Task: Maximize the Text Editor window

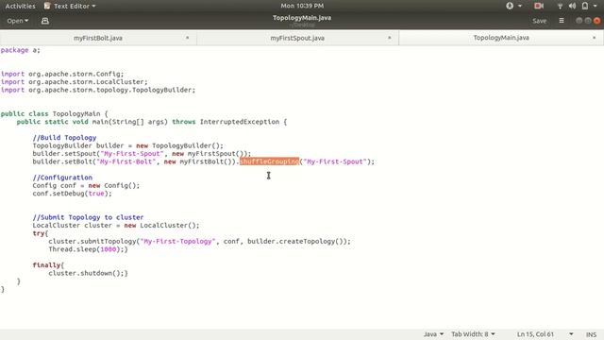Action: [x=588, y=21]
